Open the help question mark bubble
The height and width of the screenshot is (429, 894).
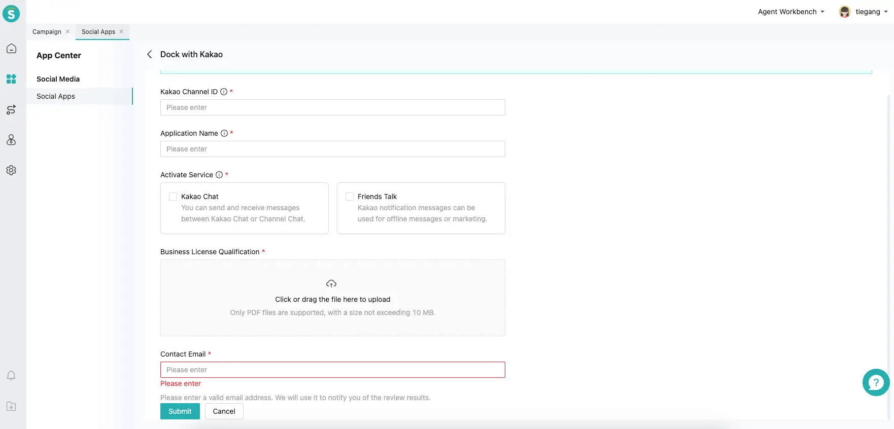876,382
